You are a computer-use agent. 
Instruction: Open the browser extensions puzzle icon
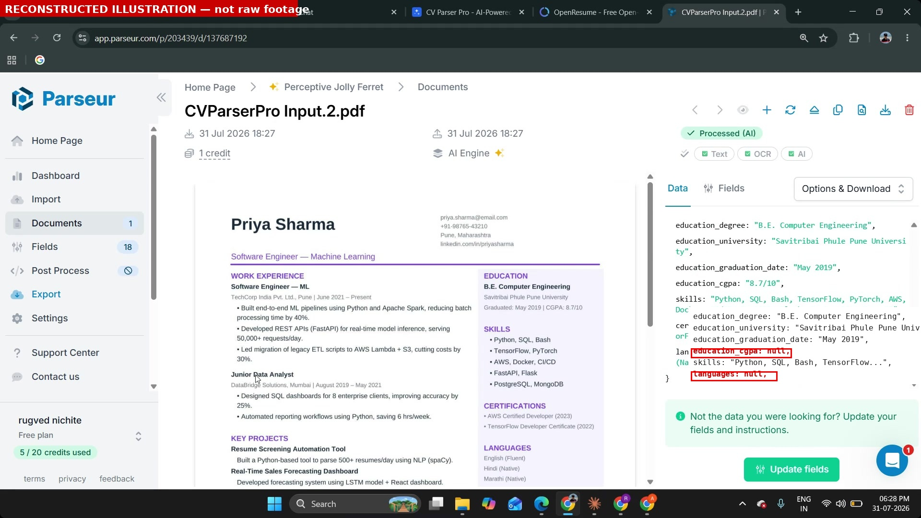[854, 38]
